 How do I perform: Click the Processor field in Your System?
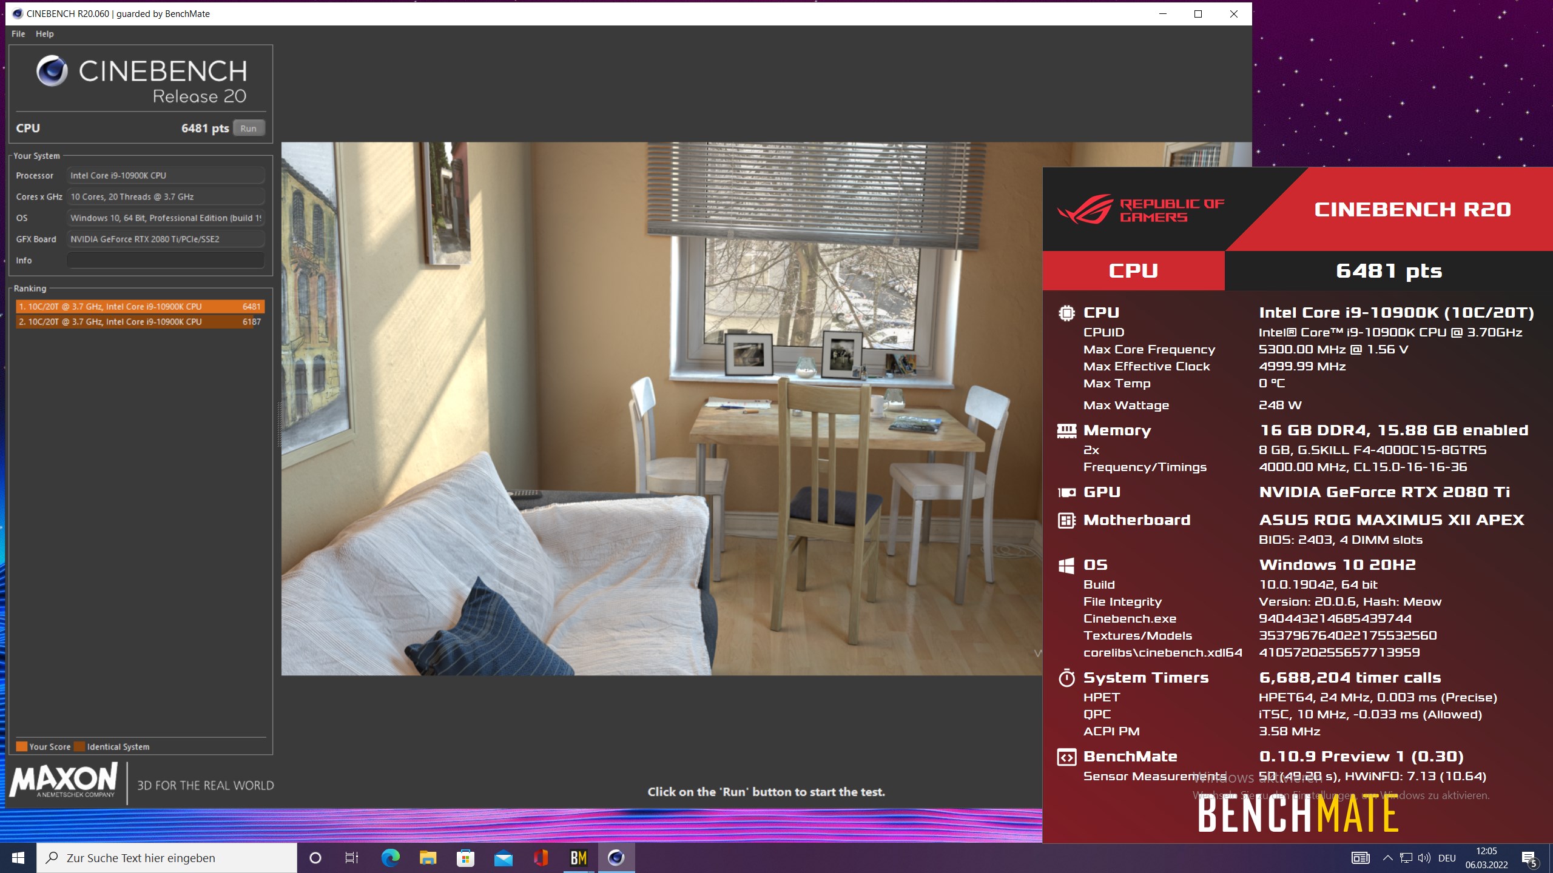[x=166, y=176]
